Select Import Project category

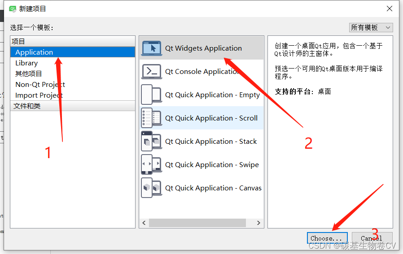click(x=73, y=95)
